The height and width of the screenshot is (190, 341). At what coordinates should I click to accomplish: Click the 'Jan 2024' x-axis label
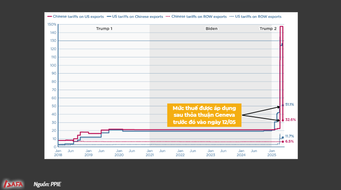tap(241, 153)
